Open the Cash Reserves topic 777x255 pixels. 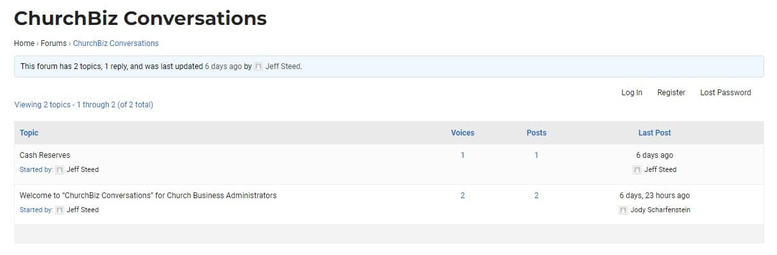[45, 155]
